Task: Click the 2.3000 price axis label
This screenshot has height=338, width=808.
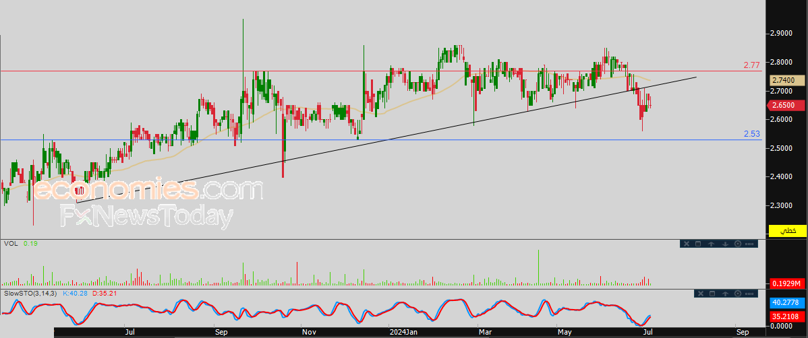Action: tap(781, 205)
